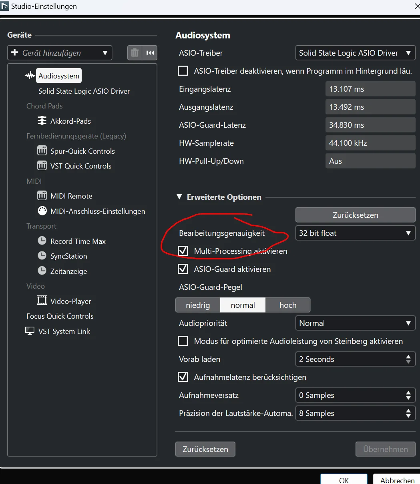
Task: Open the Audiopriorität dropdown
Action: pyautogui.click(x=355, y=323)
